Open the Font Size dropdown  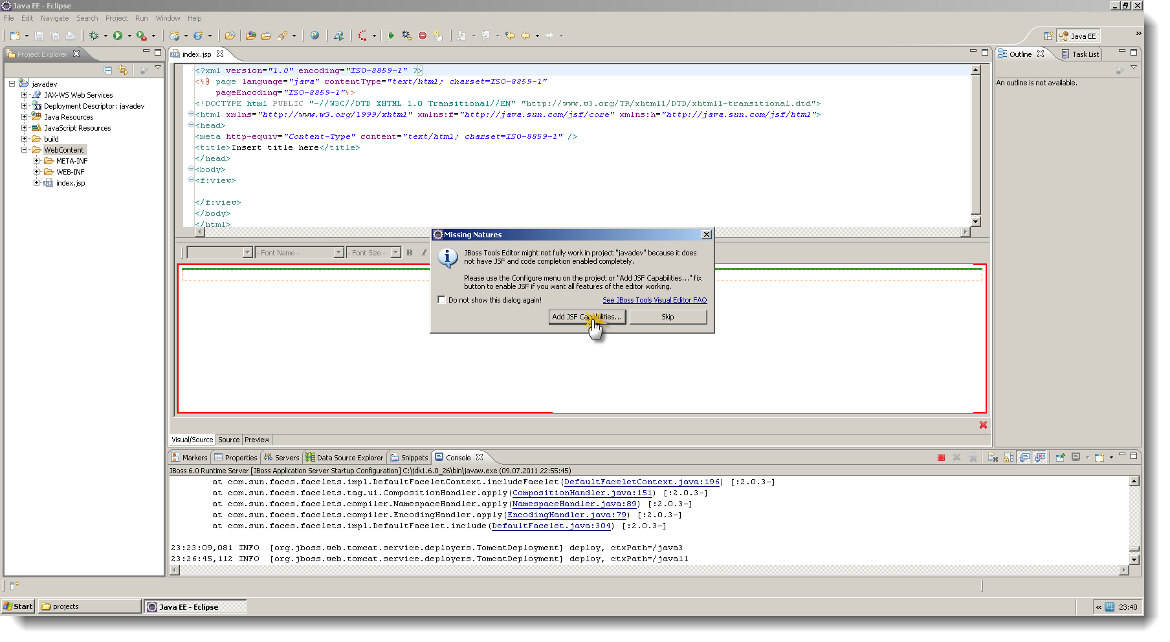[x=395, y=253]
